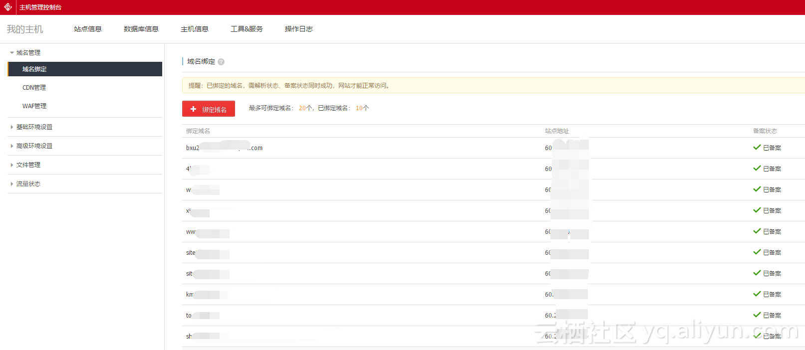
Task: Click the plus icon on 绑定域名 button
Action: (x=194, y=109)
